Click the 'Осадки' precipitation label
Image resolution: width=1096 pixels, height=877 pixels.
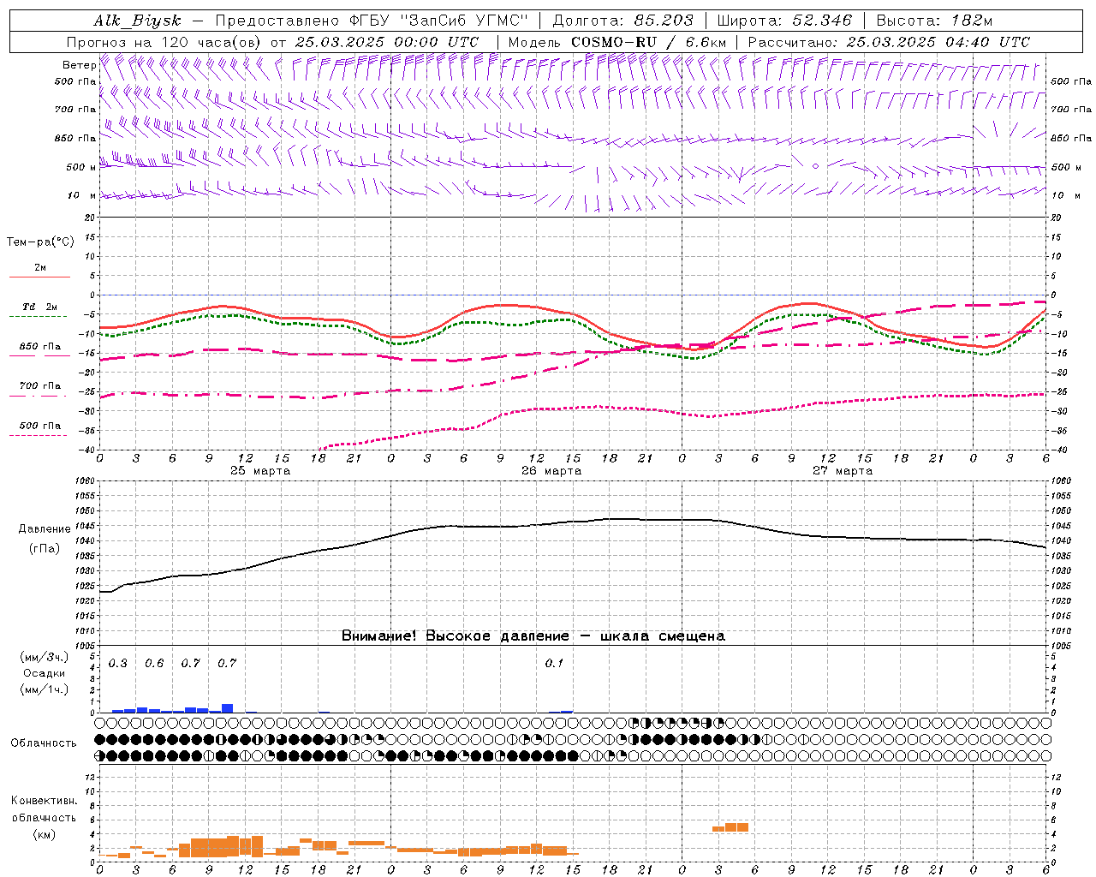[x=44, y=673]
